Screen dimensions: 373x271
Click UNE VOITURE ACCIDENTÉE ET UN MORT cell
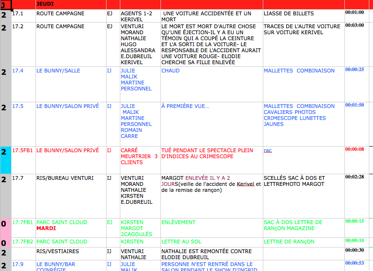(x=212, y=16)
